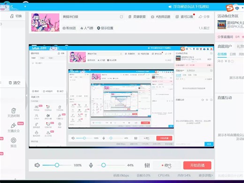244x183 pixels.
Task: Edit the room title with the pencil icon
Action: coord(122,17)
